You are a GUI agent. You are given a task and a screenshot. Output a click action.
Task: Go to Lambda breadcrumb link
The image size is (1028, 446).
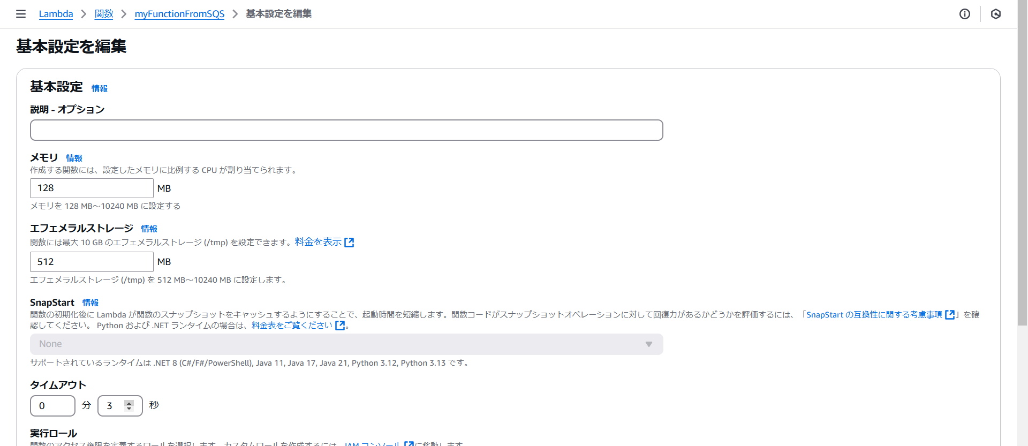point(56,14)
